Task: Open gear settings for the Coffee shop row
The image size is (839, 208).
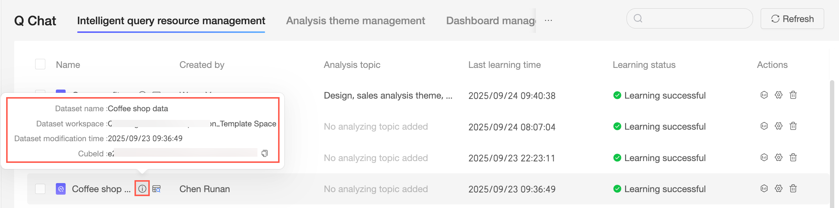Action: 778,188
